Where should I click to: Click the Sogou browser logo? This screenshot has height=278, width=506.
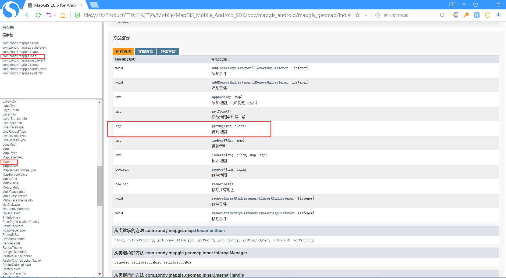coord(11,10)
